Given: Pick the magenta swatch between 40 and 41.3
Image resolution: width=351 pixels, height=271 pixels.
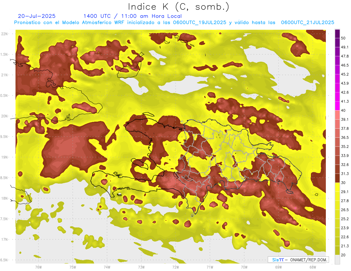Looking at the screenshot, I should pos(337,106).
